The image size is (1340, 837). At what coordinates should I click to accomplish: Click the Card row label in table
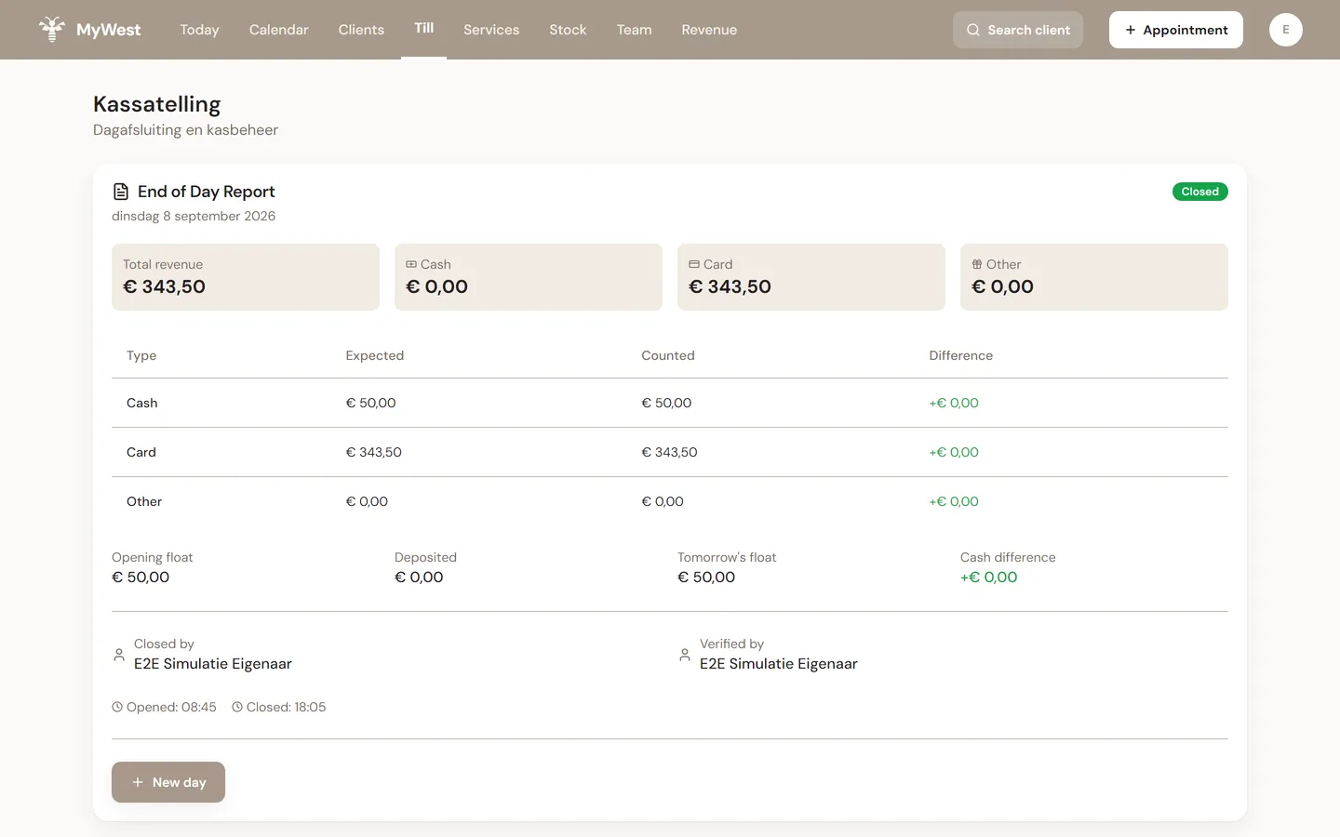click(141, 452)
